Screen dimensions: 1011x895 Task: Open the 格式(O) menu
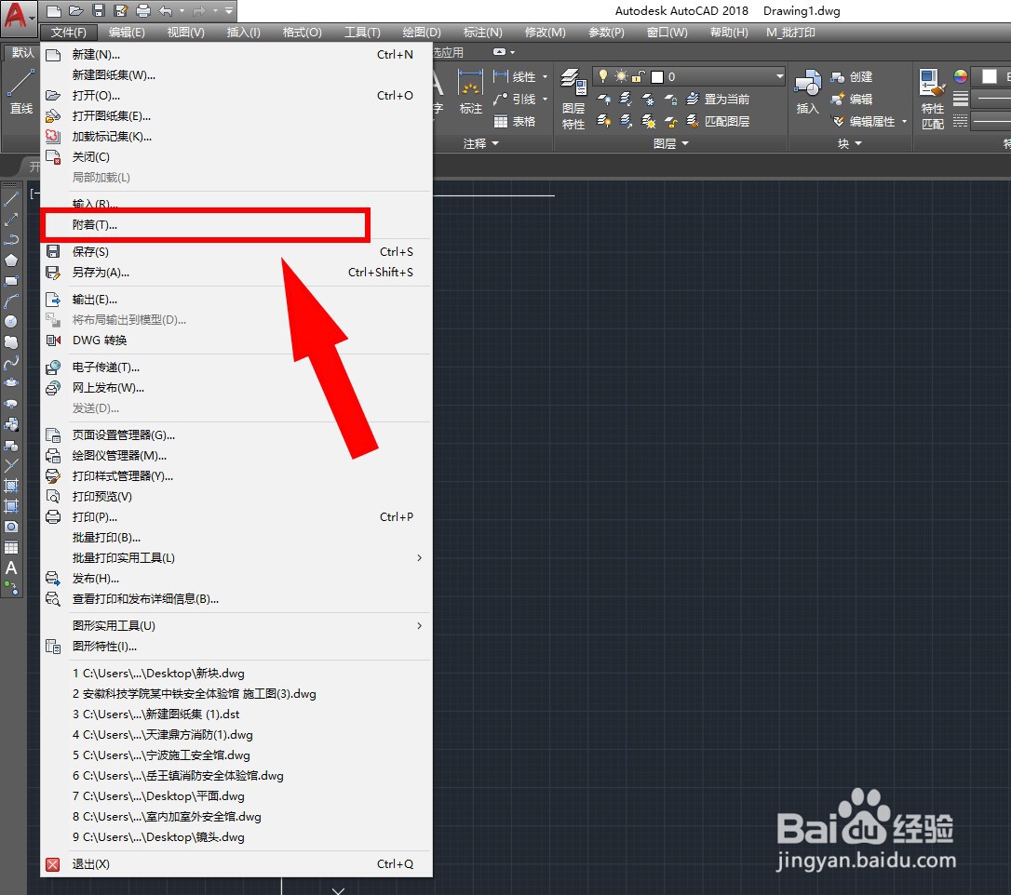302,33
